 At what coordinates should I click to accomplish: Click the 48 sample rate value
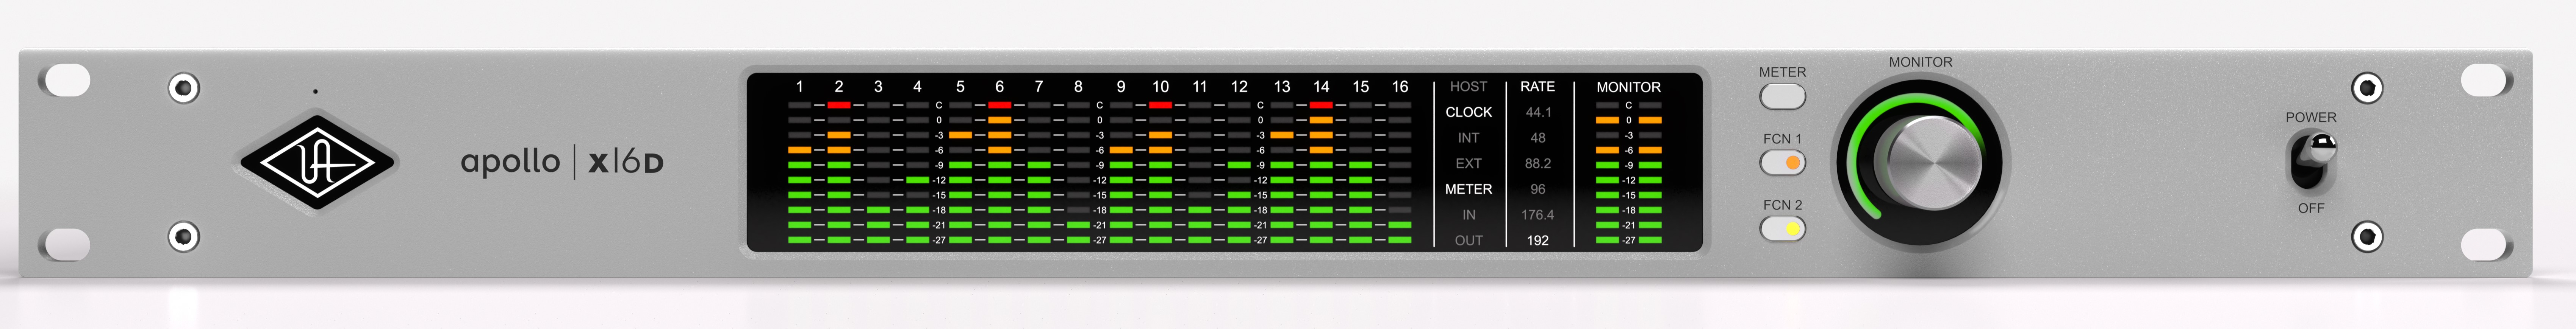pos(1537,138)
